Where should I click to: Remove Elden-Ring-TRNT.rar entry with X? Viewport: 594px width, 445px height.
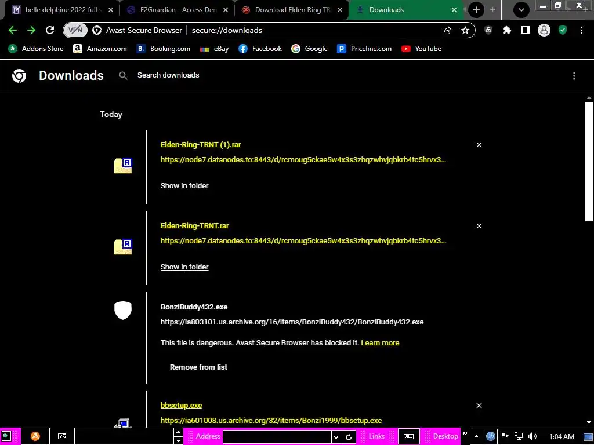point(479,226)
